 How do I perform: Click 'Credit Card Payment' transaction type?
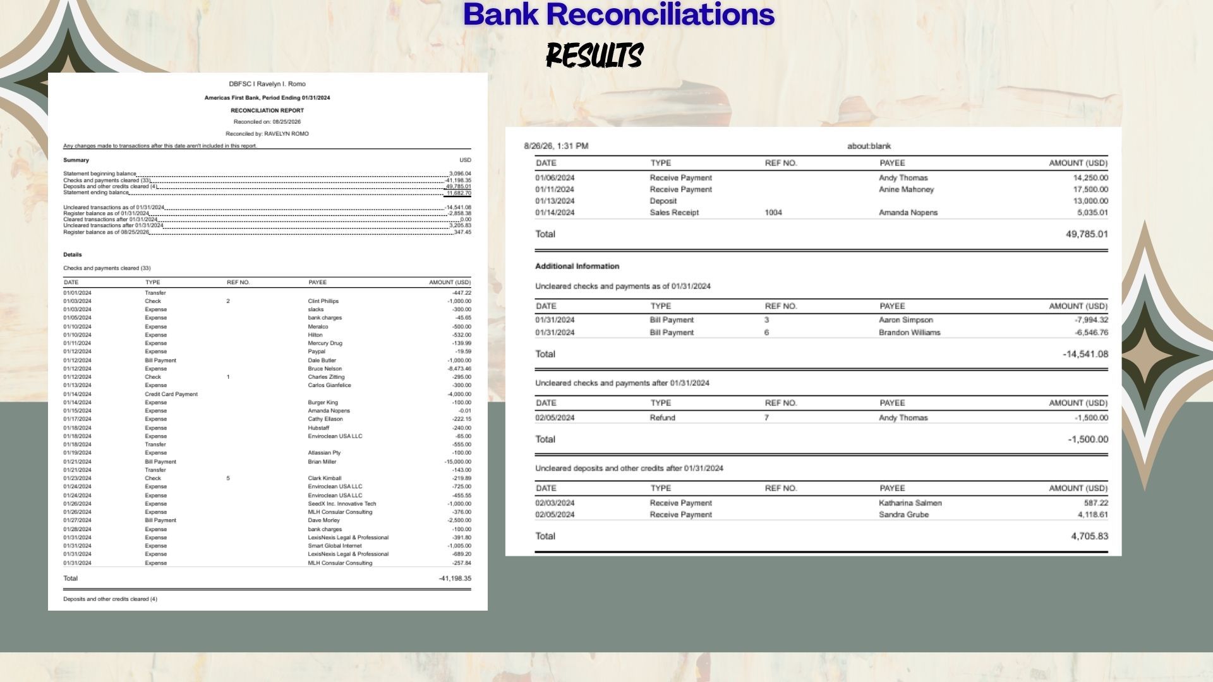[171, 394]
